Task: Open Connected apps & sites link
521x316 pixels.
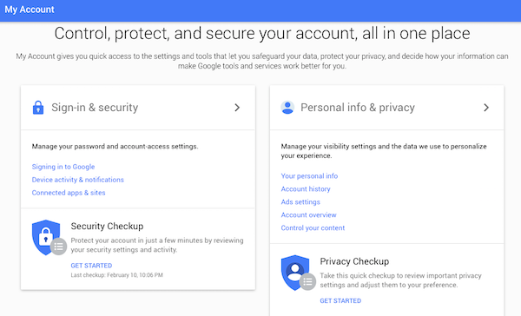Action: point(69,193)
